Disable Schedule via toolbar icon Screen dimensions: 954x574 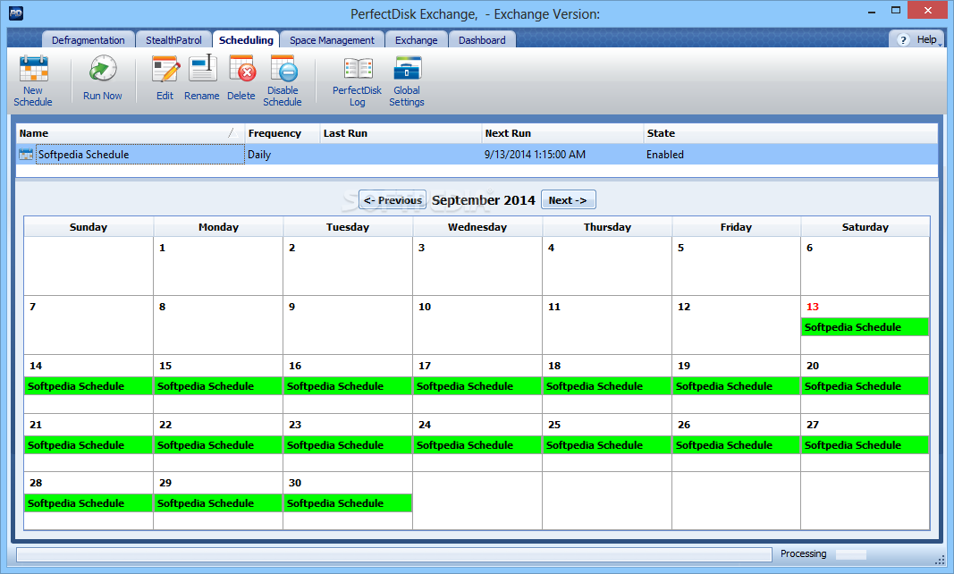pos(283,81)
